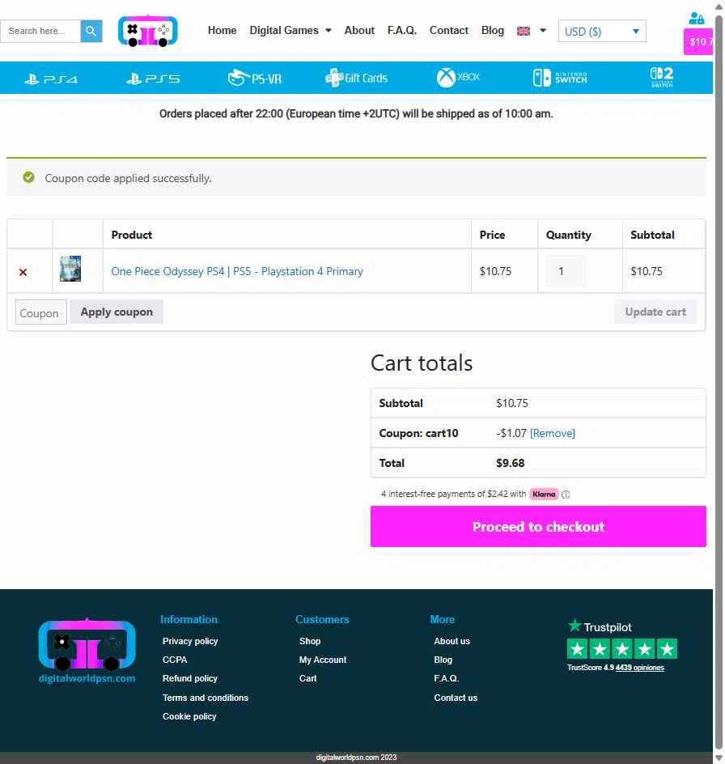
Task: Open the Contact us footer link
Action: (456, 698)
